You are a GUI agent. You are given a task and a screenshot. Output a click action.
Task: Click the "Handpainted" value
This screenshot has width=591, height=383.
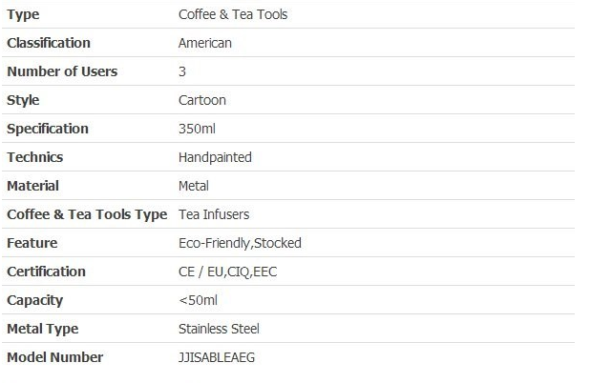[x=215, y=157]
